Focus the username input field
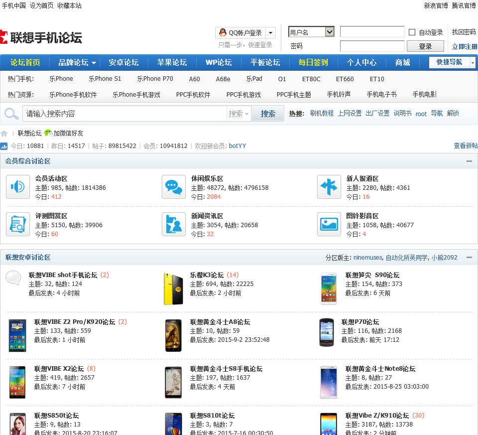 (372, 32)
